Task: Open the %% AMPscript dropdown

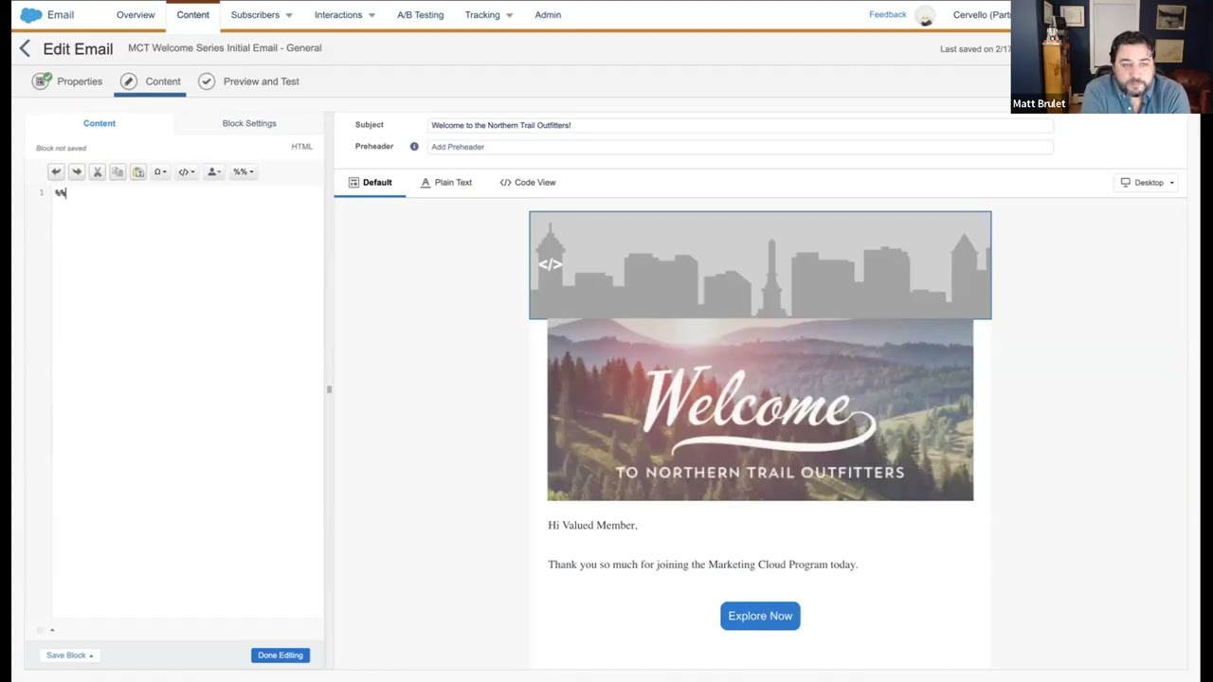Action: tap(244, 171)
